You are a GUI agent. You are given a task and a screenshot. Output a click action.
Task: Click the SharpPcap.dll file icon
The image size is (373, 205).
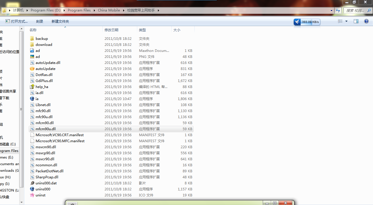coord(32,177)
